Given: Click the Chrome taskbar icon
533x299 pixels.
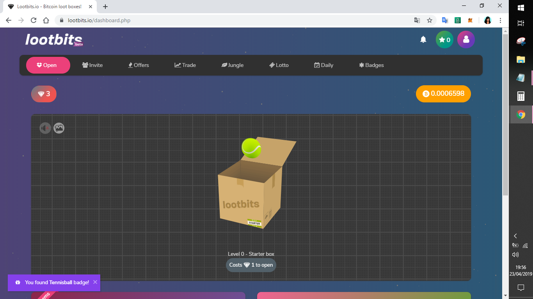Looking at the screenshot, I should (521, 114).
